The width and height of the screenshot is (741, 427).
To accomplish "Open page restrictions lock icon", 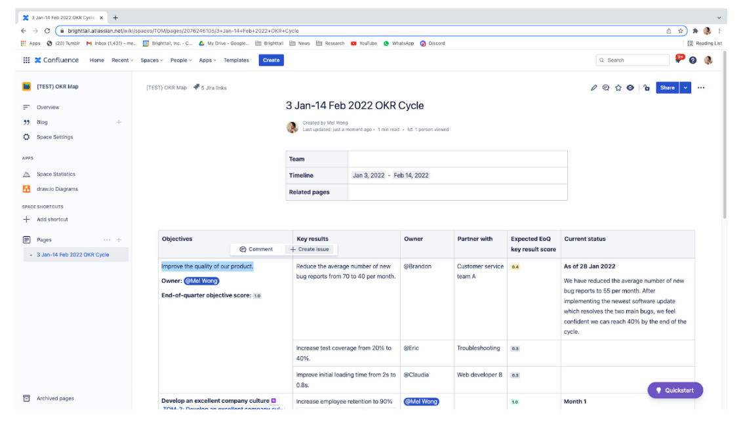I will 647,87.
